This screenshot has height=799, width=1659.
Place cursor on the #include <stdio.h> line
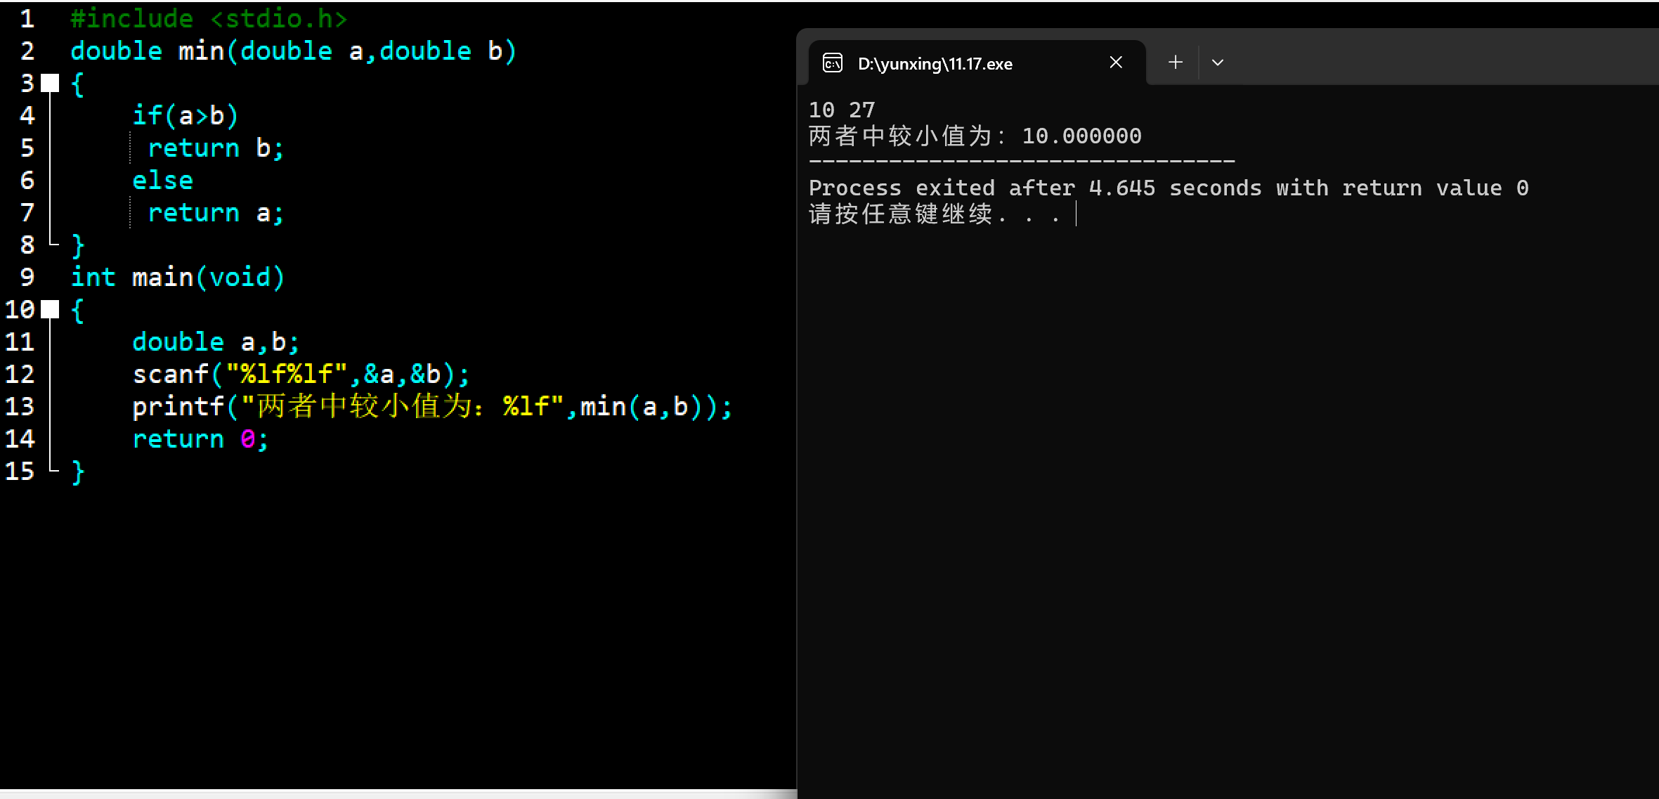(x=209, y=19)
